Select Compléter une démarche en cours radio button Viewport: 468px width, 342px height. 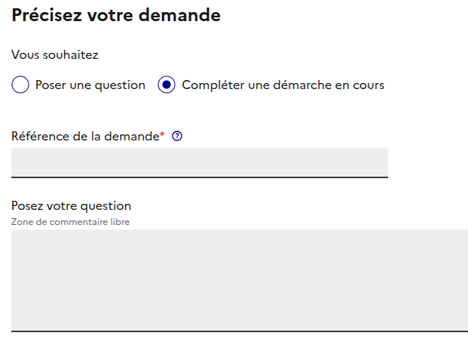point(167,85)
